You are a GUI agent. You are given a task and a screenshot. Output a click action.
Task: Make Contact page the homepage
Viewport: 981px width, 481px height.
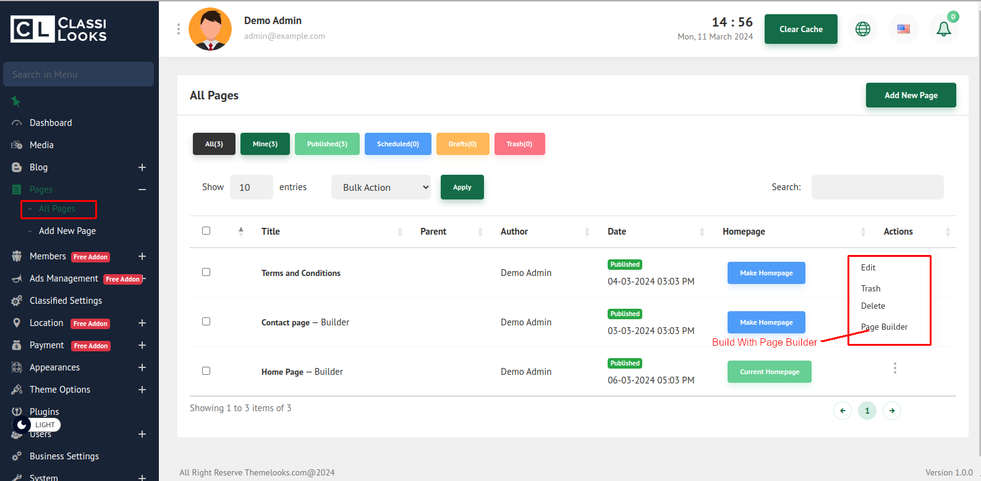(766, 322)
